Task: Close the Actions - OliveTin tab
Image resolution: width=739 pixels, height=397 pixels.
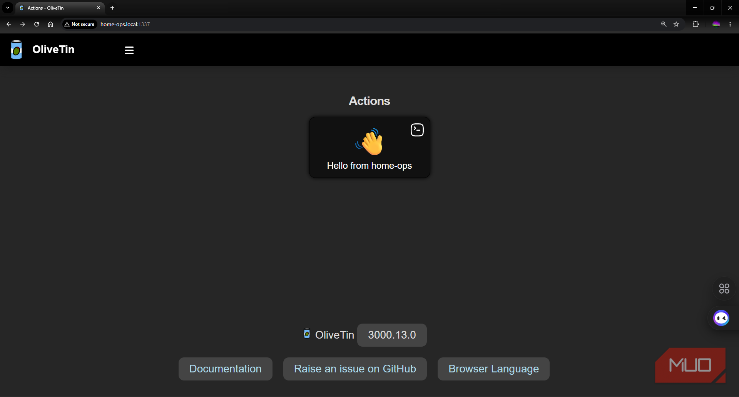Action: 99,8
